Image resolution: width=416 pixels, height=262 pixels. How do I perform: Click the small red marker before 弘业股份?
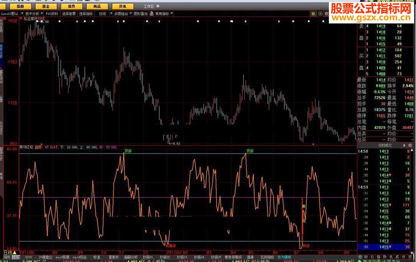(x=21, y=18)
